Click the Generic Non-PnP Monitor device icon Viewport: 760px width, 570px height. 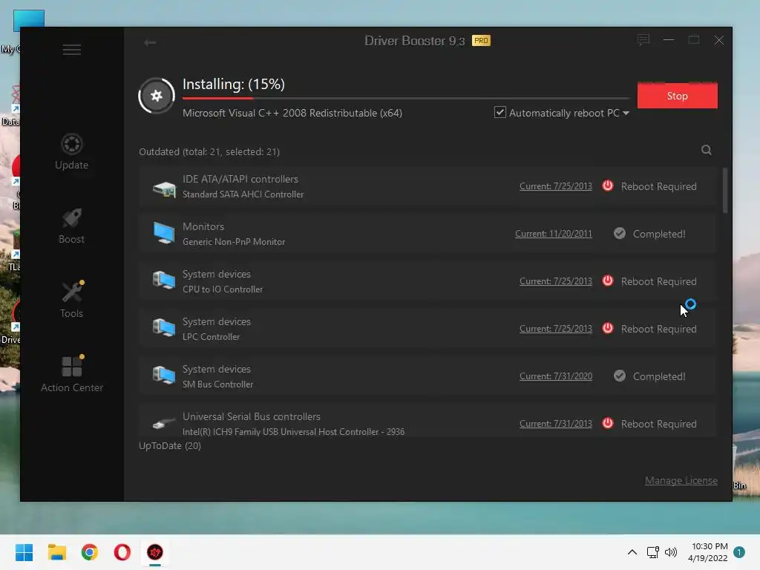(x=164, y=233)
